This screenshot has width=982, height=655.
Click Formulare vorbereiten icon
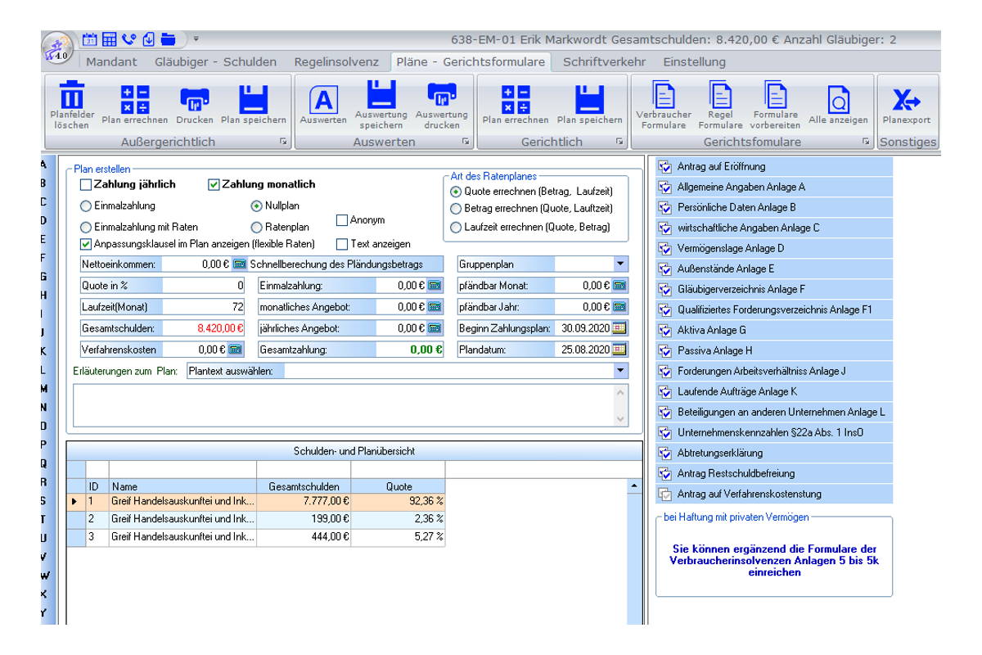[775, 94]
